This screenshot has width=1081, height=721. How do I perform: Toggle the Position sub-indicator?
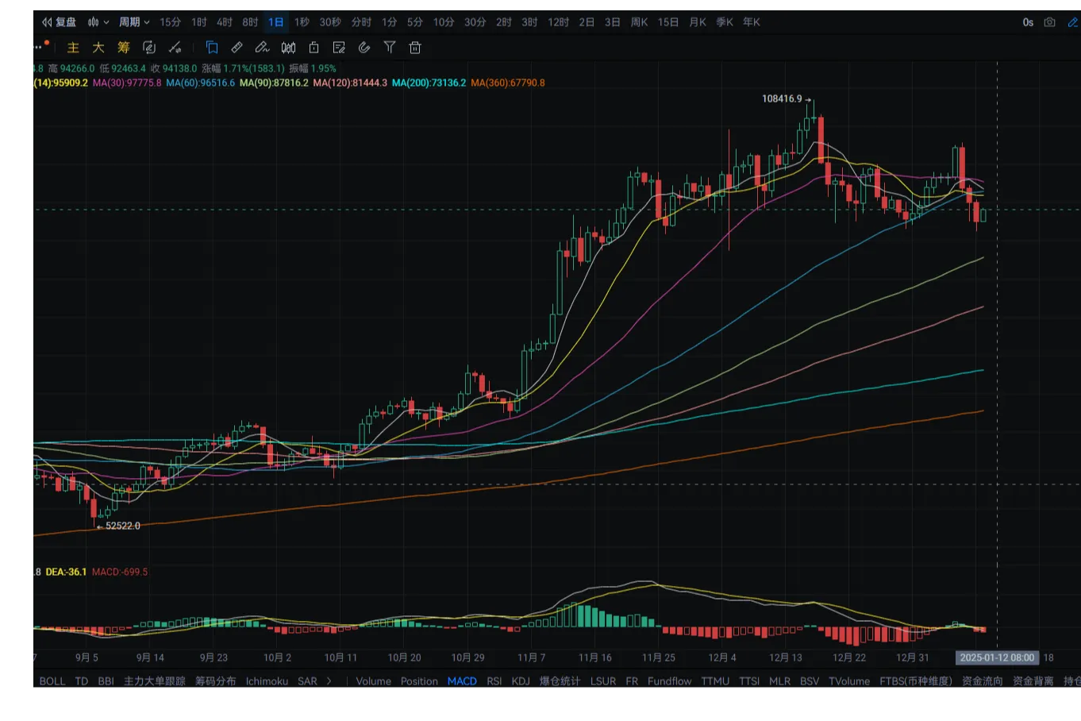419,681
